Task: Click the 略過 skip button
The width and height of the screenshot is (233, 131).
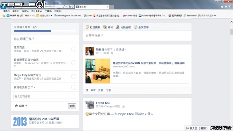Action: point(72,106)
